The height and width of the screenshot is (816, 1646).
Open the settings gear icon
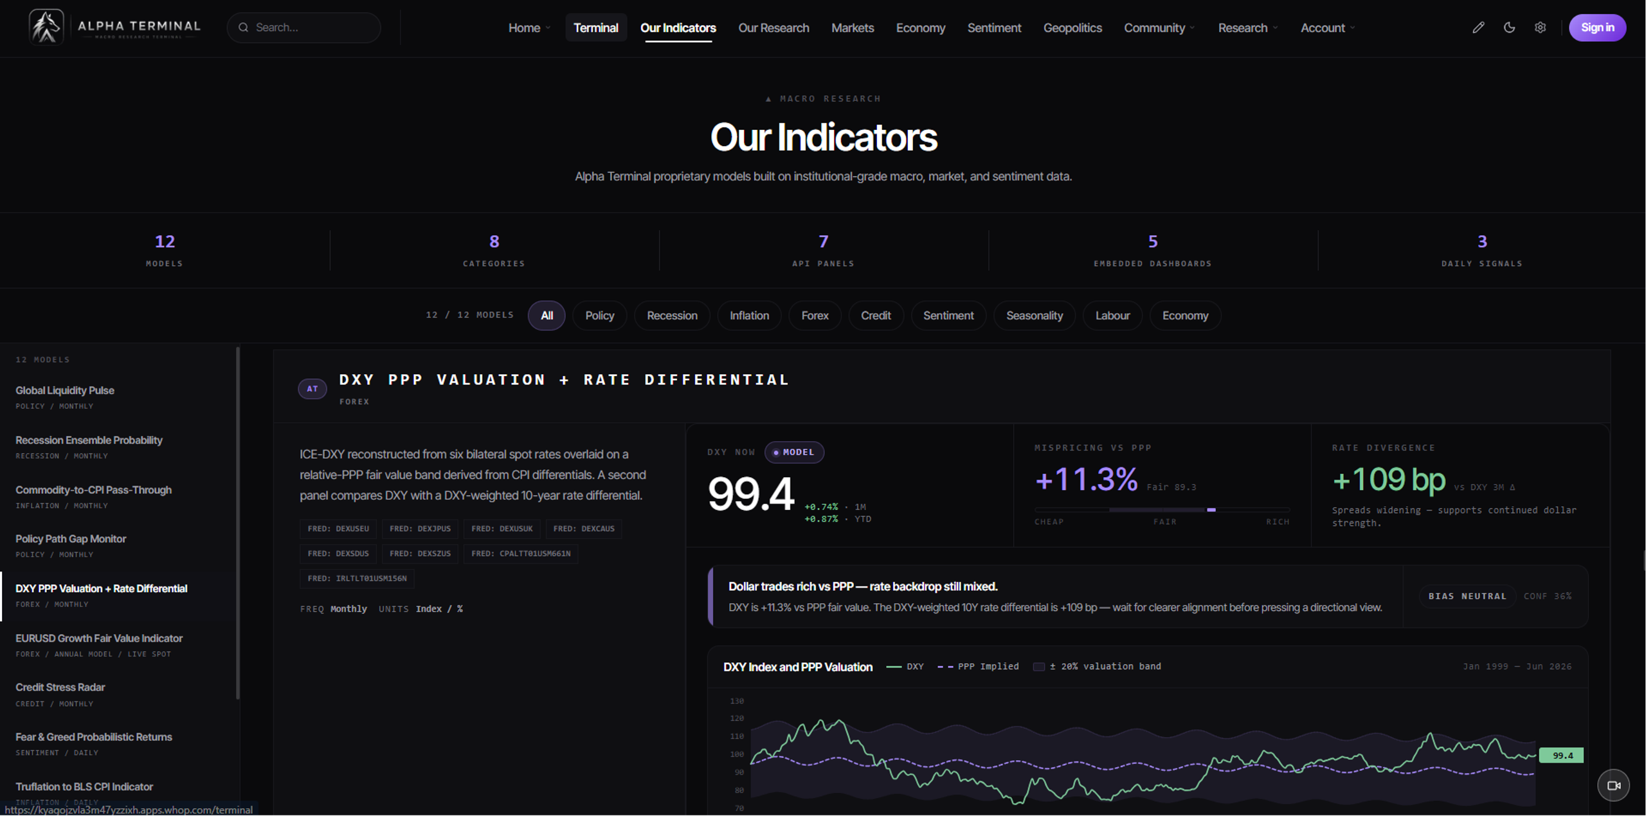tap(1540, 28)
